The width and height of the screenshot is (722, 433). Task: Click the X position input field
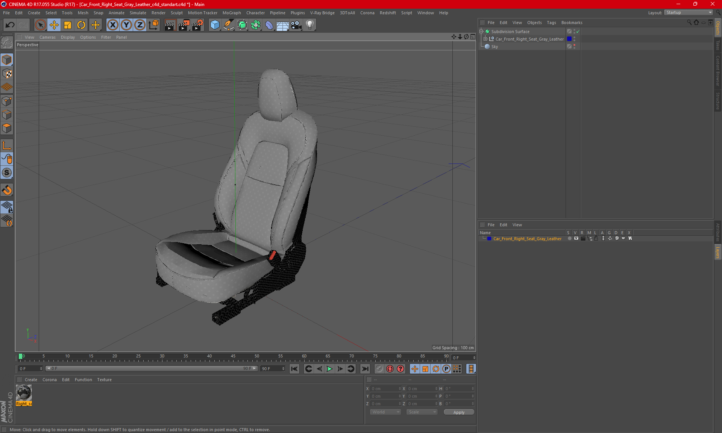tap(385, 389)
